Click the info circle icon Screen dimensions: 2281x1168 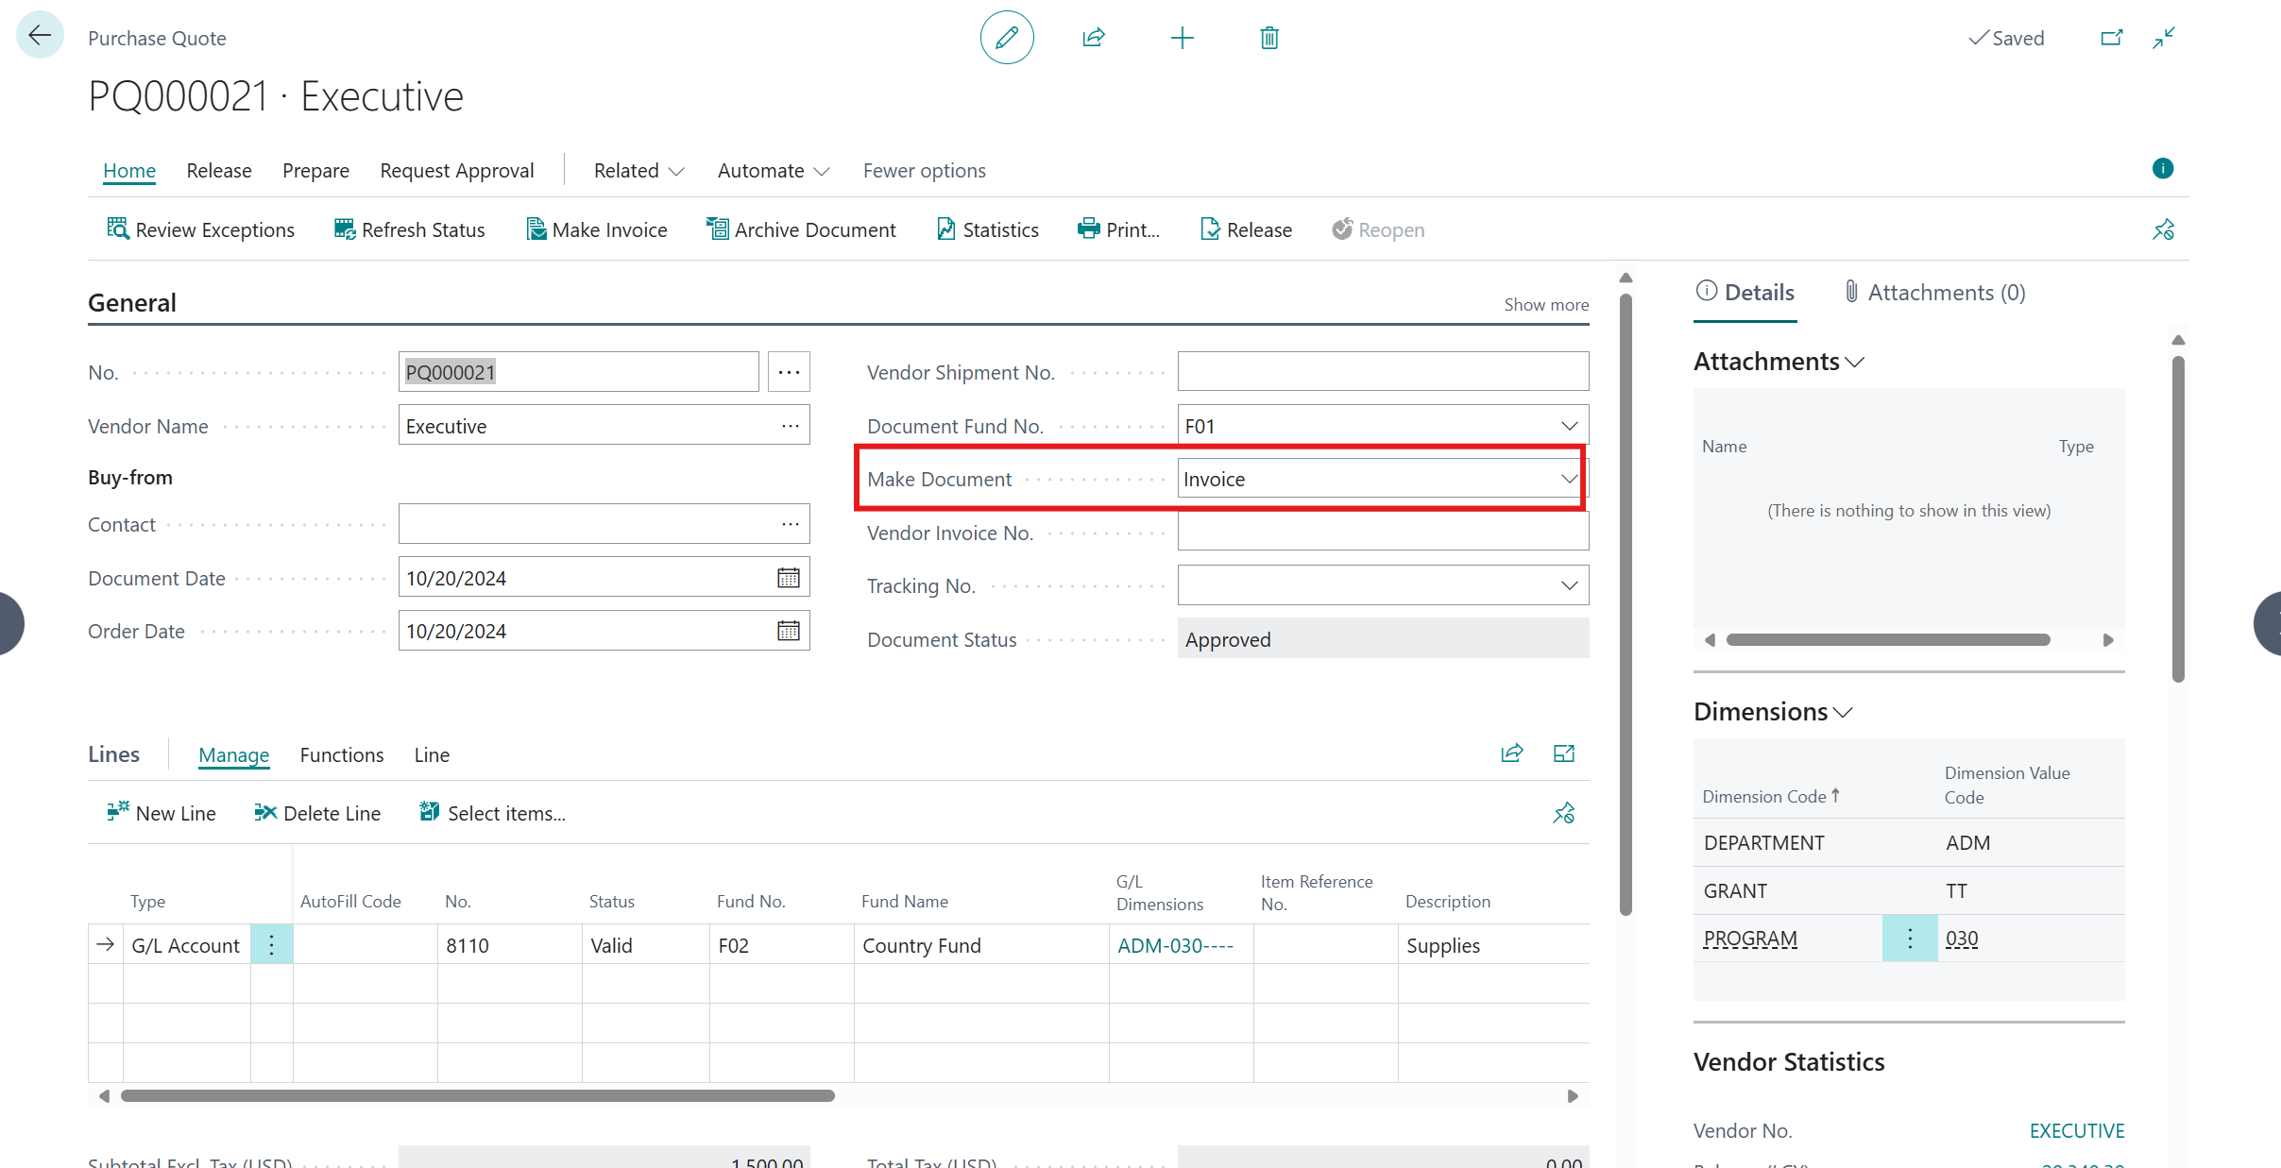pos(2163,168)
